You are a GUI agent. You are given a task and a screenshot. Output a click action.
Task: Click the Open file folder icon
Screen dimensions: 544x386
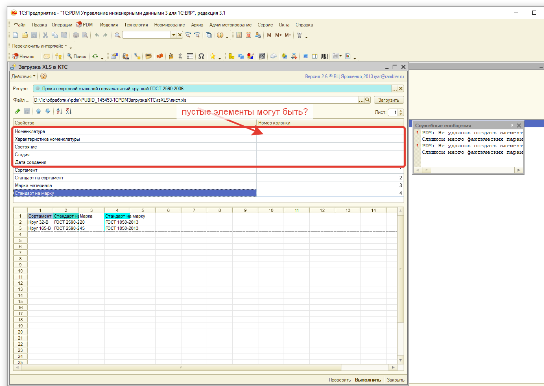coord(25,35)
